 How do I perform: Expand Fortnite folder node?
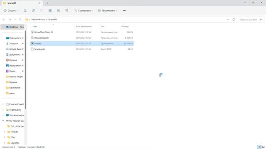point(5,132)
